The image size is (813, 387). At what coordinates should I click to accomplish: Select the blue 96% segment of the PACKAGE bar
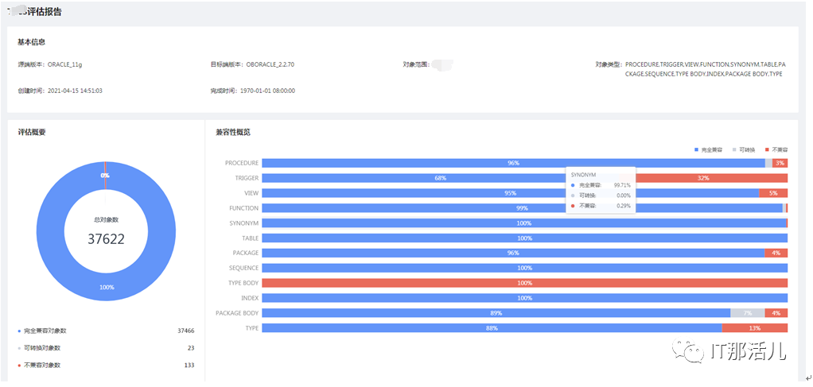tap(513, 253)
